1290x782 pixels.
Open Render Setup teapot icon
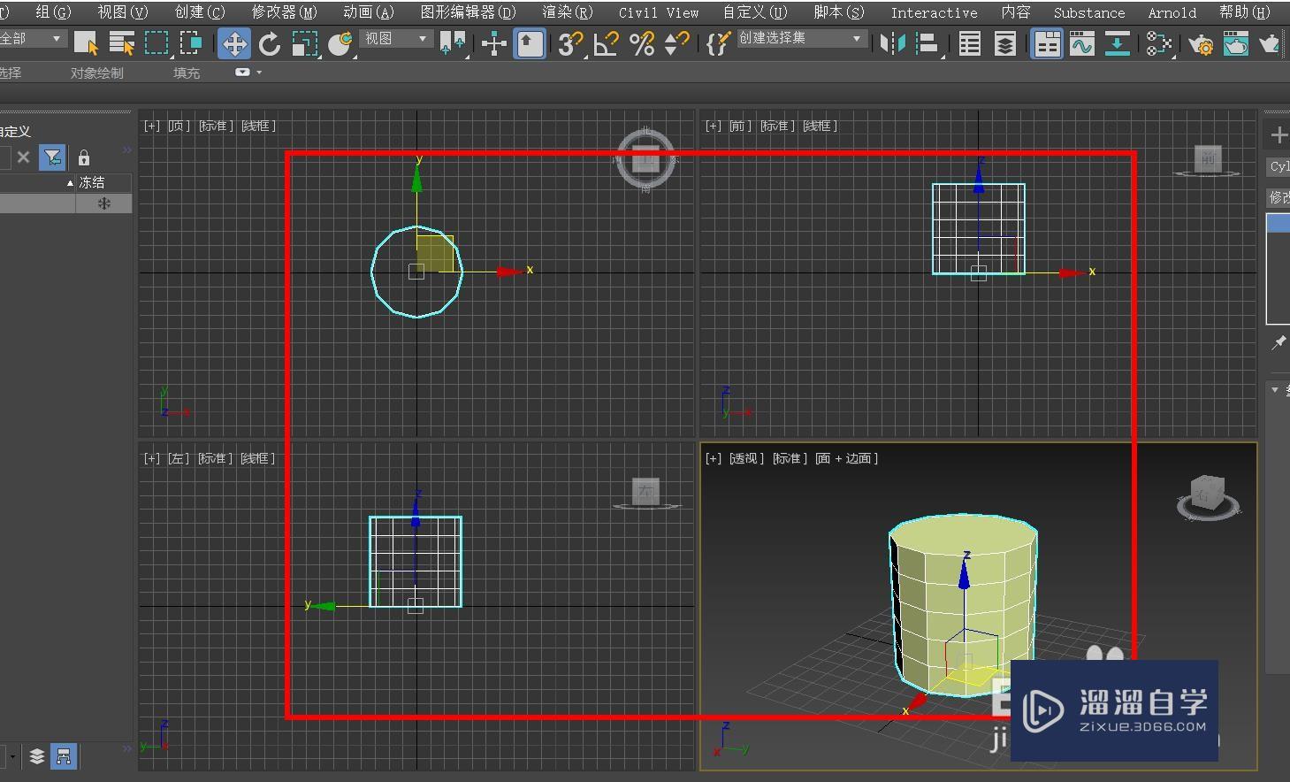click(x=1201, y=43)
